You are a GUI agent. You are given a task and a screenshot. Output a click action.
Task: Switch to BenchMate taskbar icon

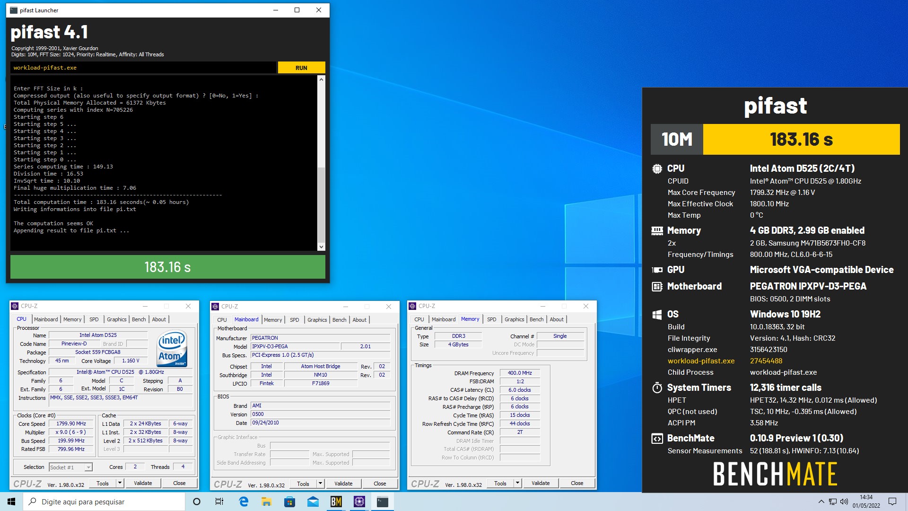tap(336, 502)
